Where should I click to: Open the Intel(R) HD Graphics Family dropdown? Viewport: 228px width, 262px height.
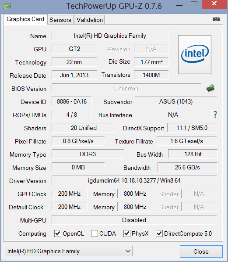pos(69,251)
